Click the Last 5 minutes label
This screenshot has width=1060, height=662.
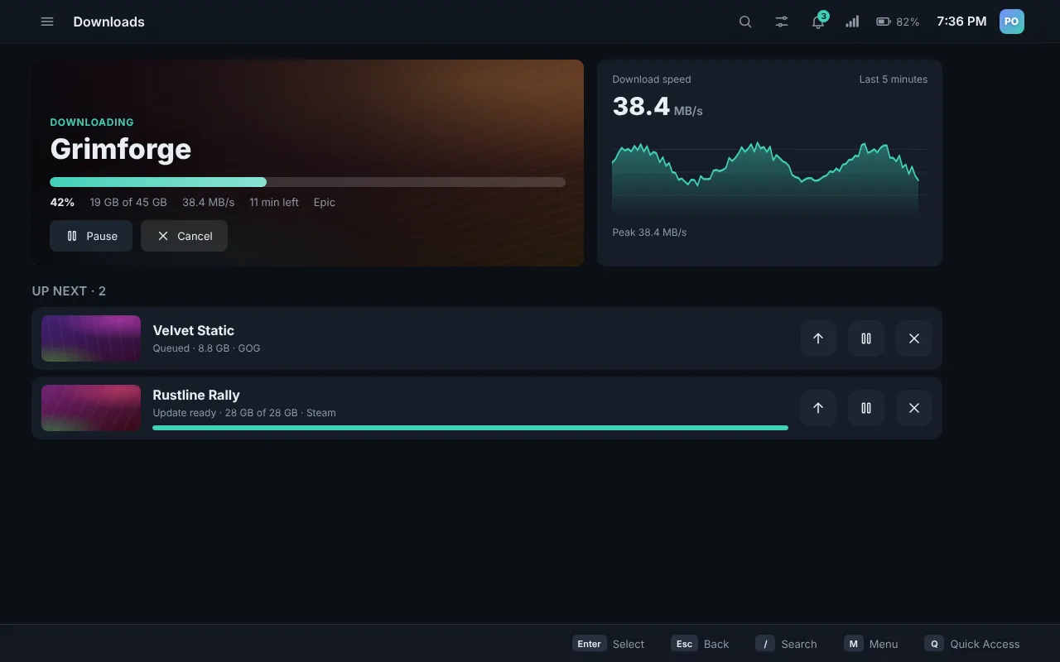(894, 79)
